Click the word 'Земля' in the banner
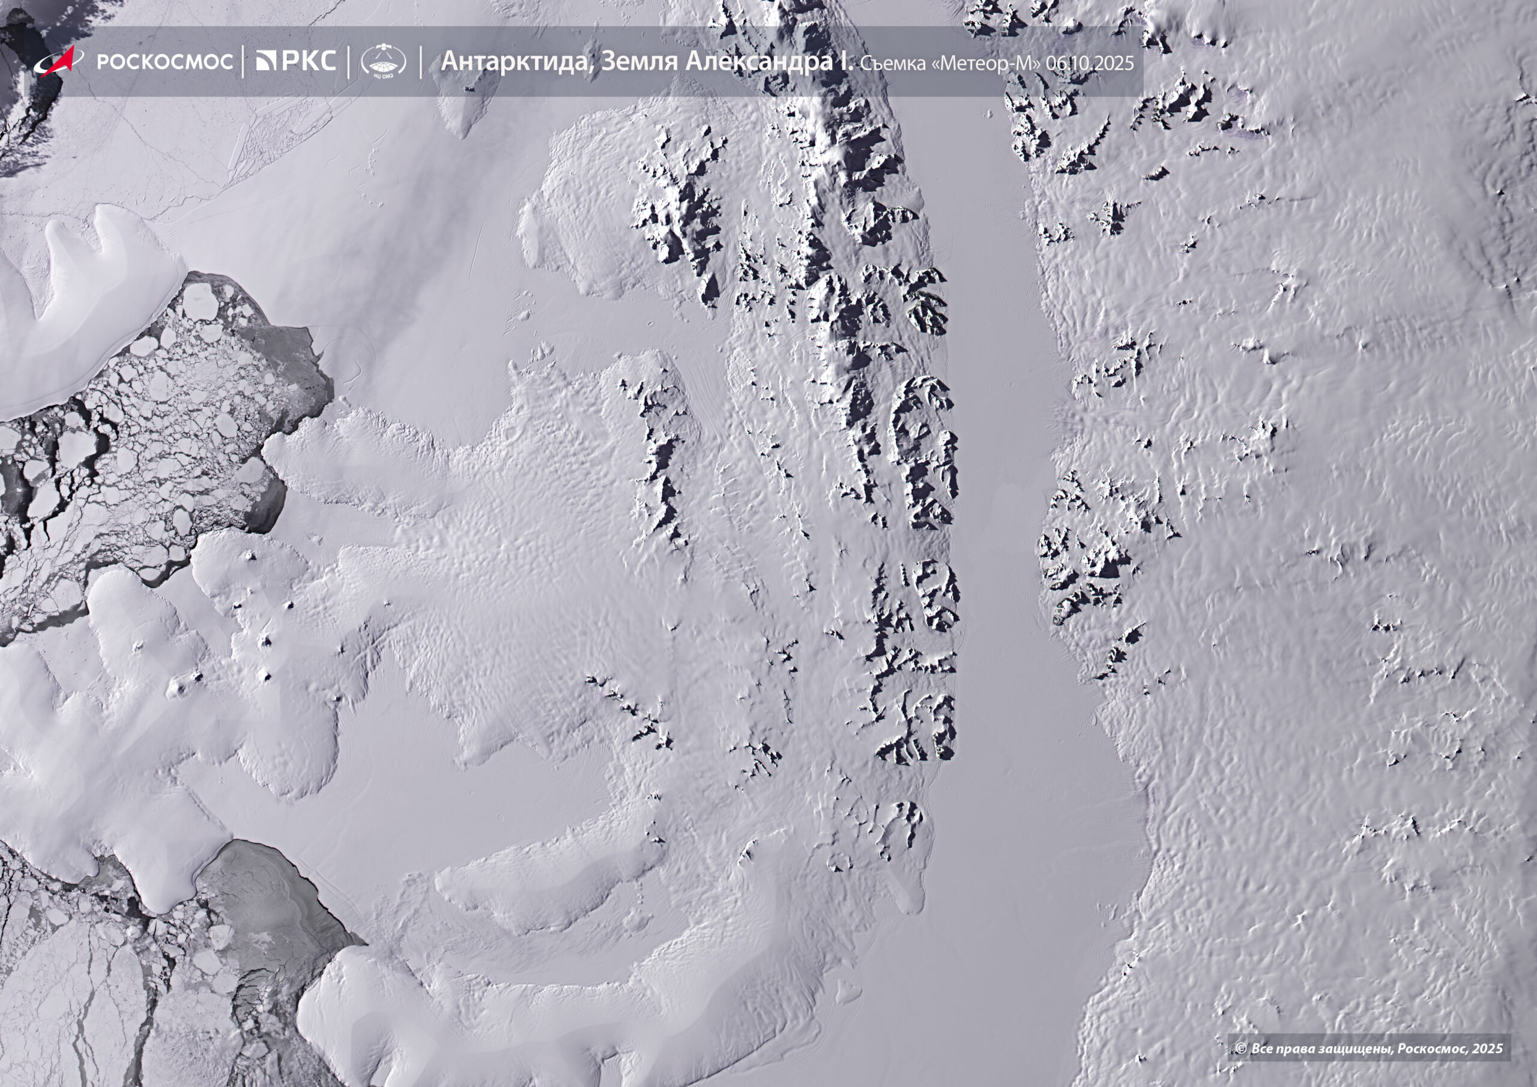 click(638, 62)
